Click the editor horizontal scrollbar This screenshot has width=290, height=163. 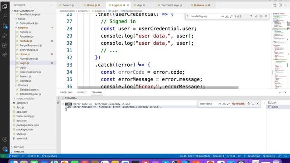158,87
